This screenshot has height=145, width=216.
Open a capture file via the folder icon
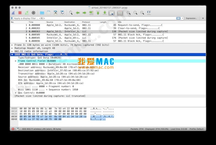(42, 13)
